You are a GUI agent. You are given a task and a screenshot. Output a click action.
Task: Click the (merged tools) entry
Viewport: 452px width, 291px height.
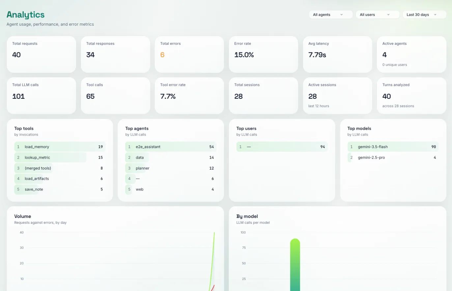[60, 168]
